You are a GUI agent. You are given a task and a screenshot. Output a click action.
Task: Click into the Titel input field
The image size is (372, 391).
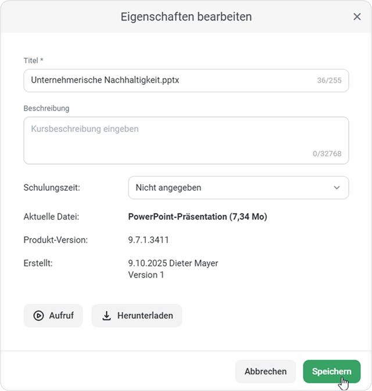point(169,80)
